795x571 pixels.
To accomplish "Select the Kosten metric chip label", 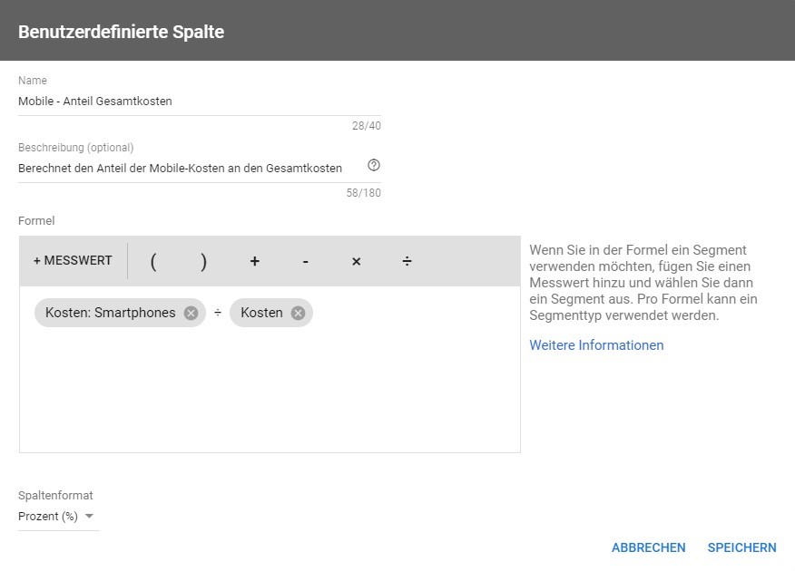I will pyautogui.click(x=261, y=313).
